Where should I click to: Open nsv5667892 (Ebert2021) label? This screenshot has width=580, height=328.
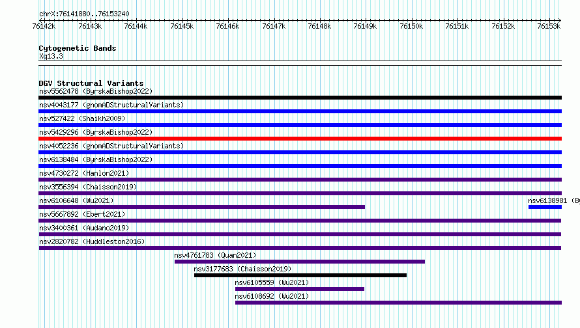point(82,214)
